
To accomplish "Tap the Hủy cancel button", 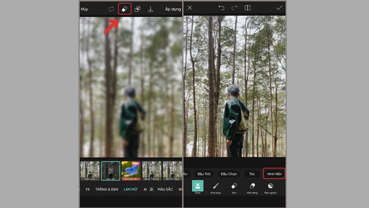I will click(x=84, y=9).
